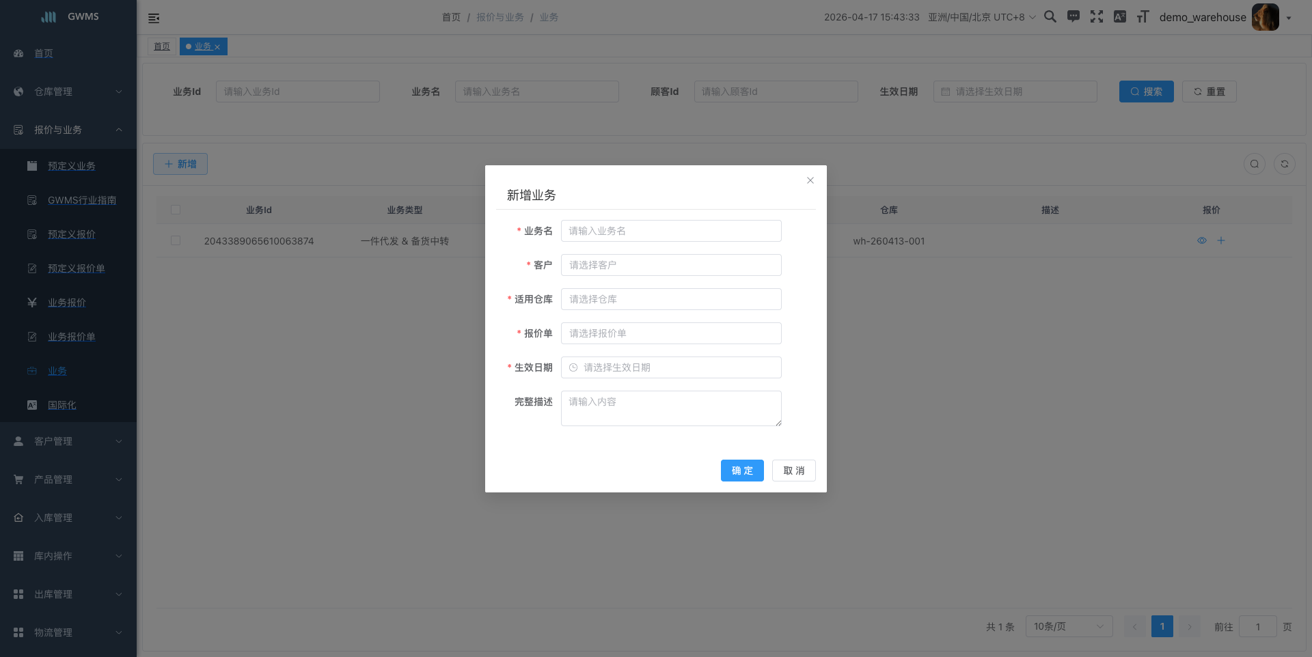Open the header search magnifier icon
Viewport: 1312px width, 657px height.
(x=1050, y=17)
